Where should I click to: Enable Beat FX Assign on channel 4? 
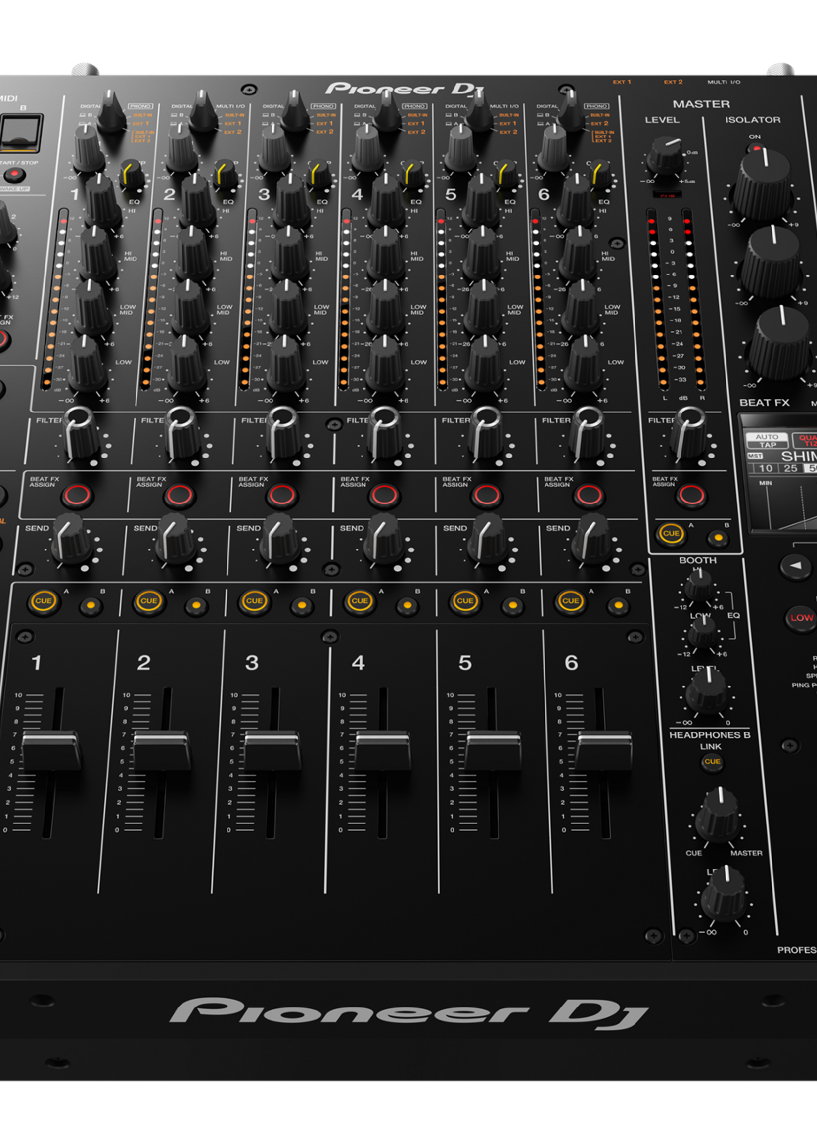click(384, 495)
